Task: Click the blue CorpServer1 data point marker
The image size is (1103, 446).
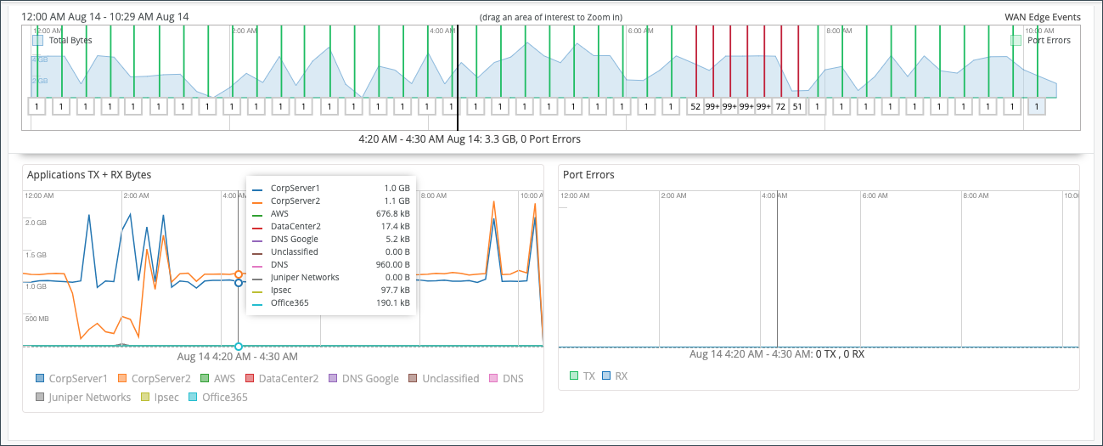Action: point(239,282)
